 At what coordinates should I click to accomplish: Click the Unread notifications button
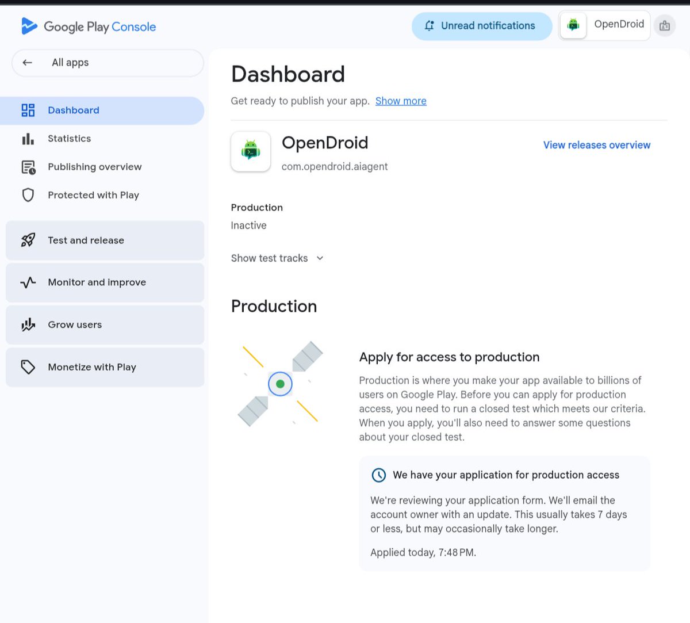482,26
